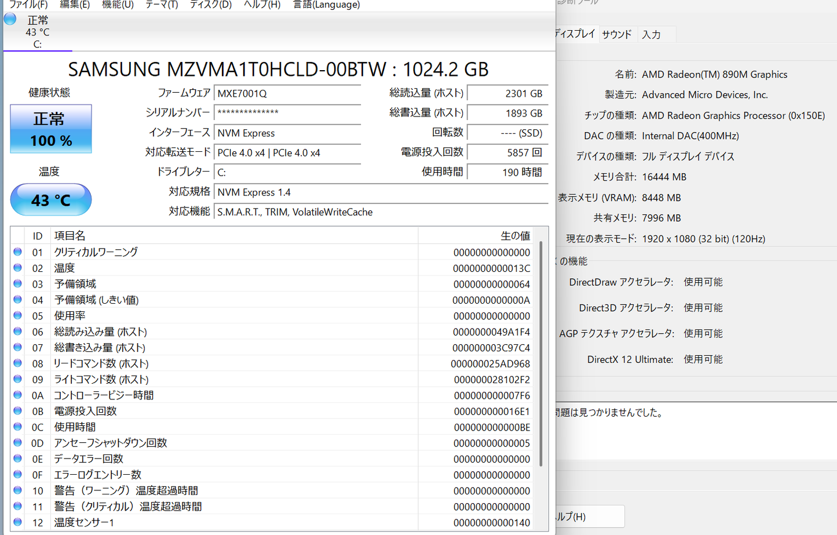Click the SAMSUNG MZVMA1T0HCLD-00BTW drive title
Image resolution: width=837 pixels, height=535 pixels.
pyautogui.click(x=278, y=70)
